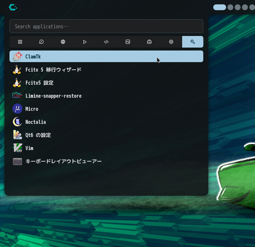The width and height of the screenshot is (255, 247).
Task: Launch Limine-snapper-restore
Action: pyautogui.click(x=106, y=96)
